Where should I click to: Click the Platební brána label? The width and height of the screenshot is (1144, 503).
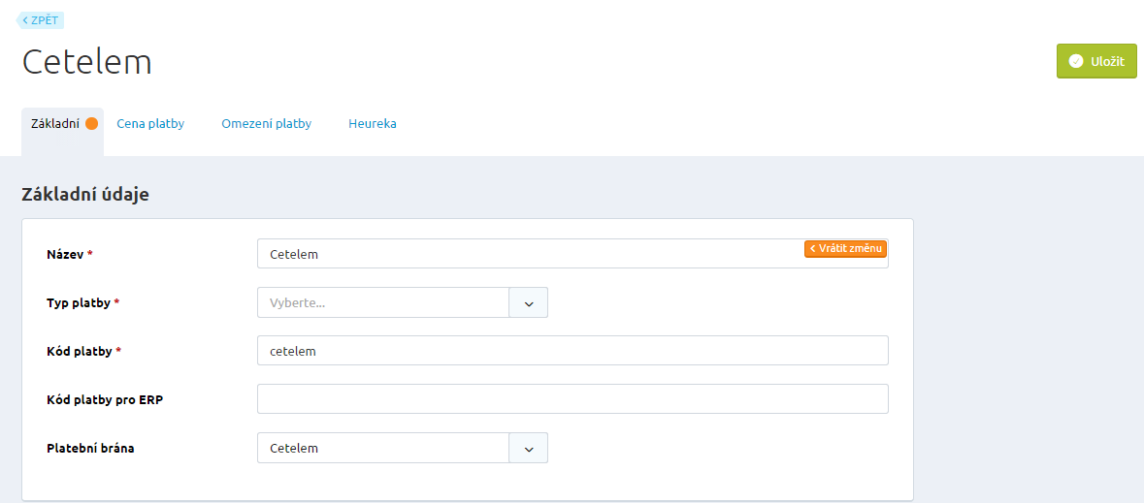tap(90, 449)
